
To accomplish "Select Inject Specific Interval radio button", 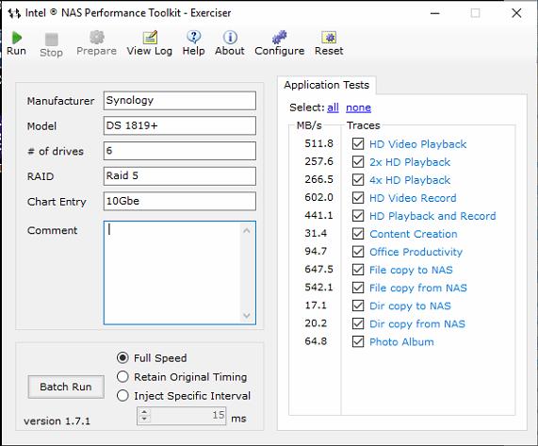I will coord(122,395).
